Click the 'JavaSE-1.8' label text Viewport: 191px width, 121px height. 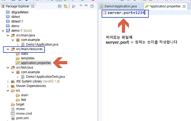click(x=51, y=81)
